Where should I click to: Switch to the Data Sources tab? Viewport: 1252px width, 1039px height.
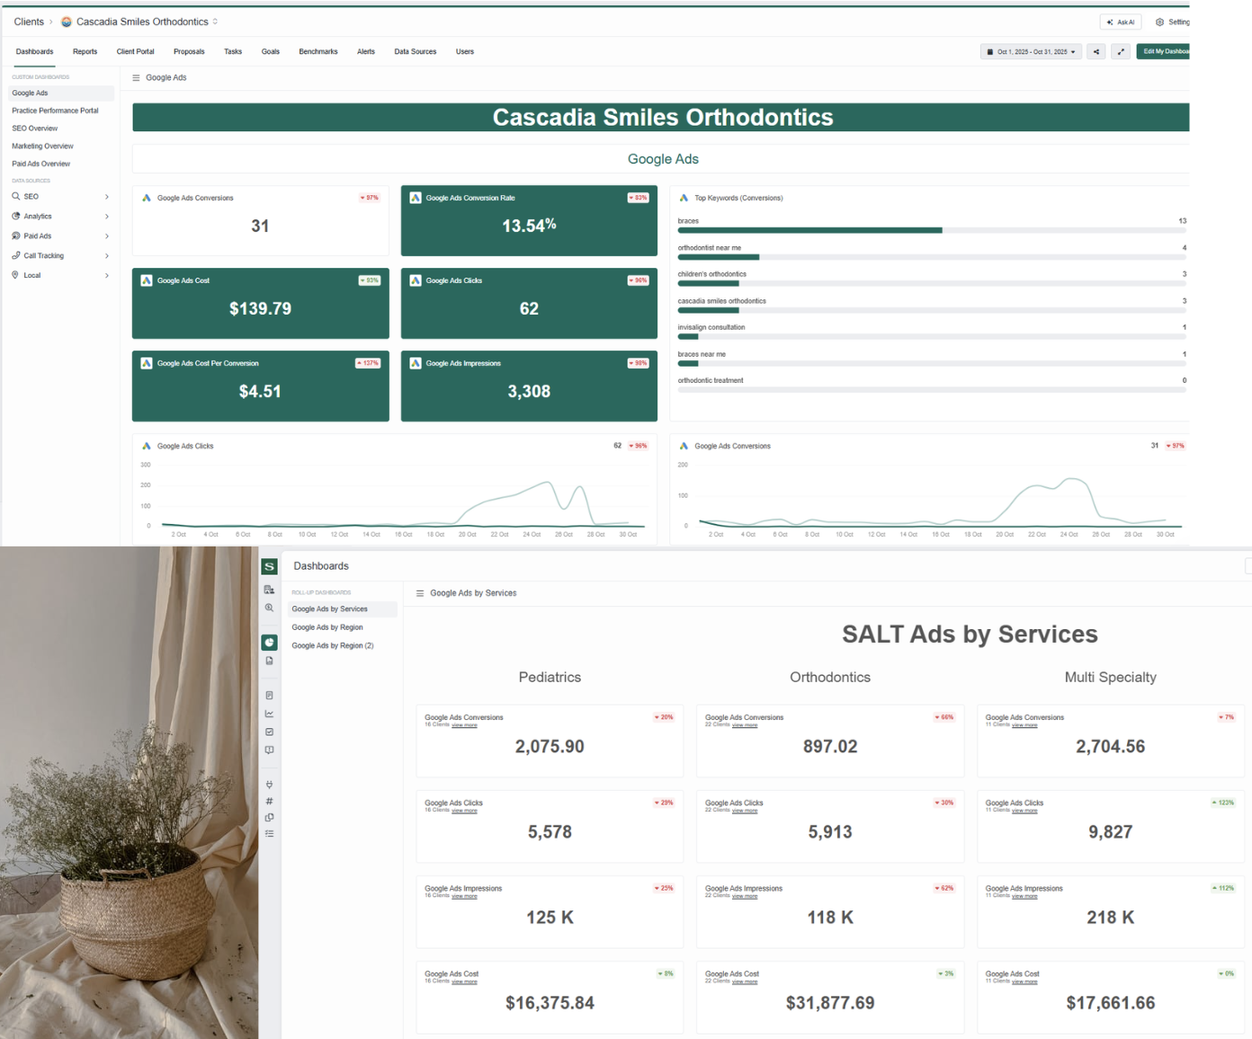pos(416,51)
